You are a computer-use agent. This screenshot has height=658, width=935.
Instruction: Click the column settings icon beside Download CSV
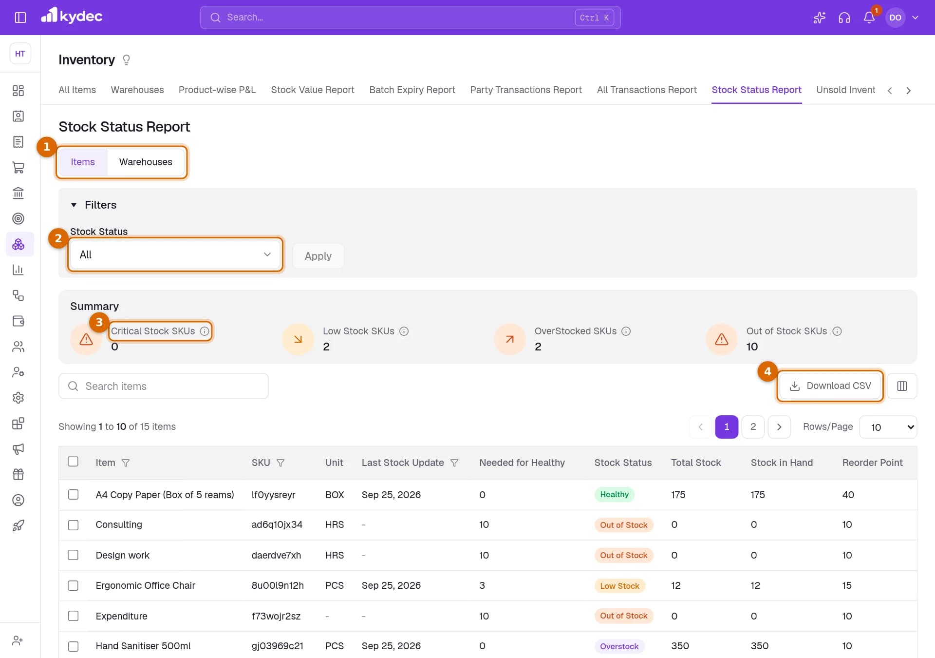(902, 386)
